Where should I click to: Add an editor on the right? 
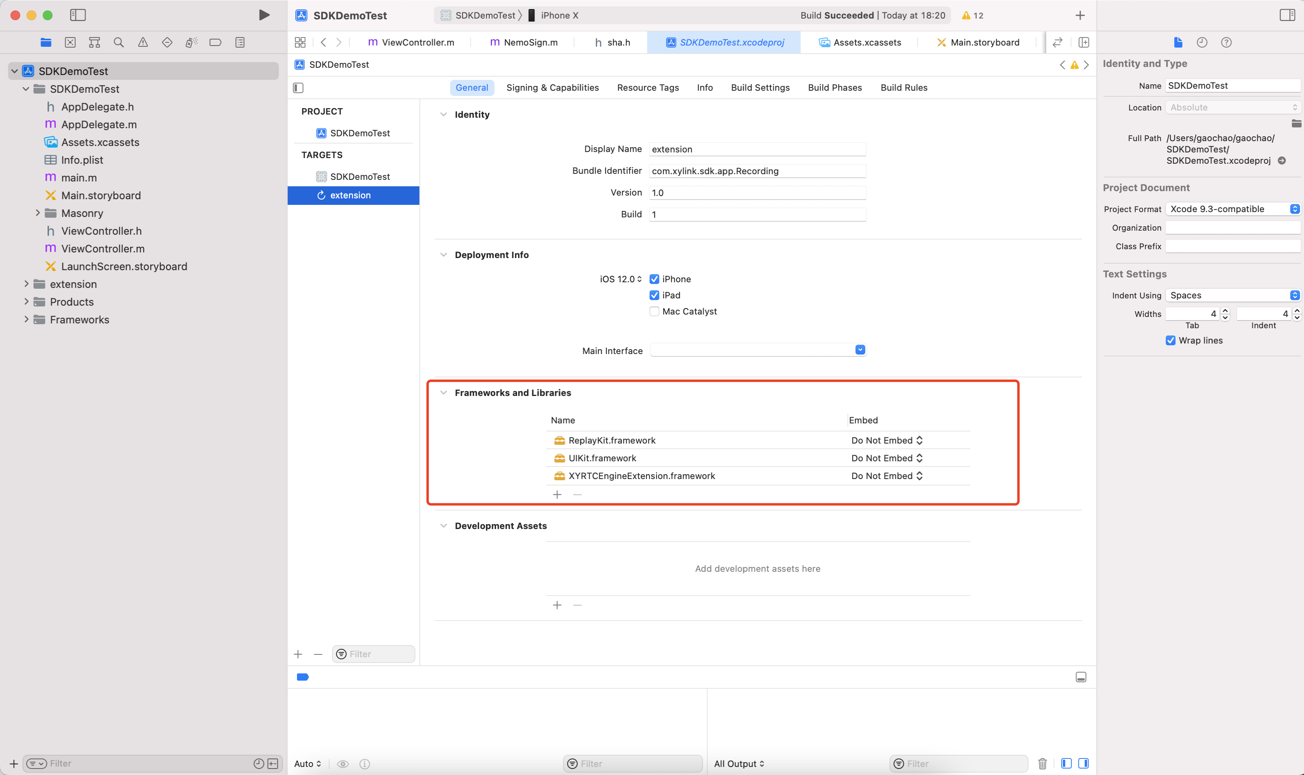[1084, 42]
